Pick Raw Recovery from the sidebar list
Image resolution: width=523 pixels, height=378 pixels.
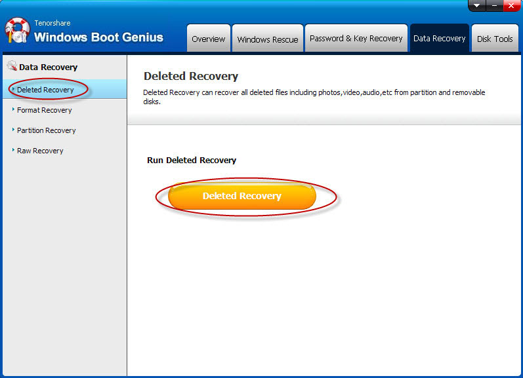coord(40,151)
